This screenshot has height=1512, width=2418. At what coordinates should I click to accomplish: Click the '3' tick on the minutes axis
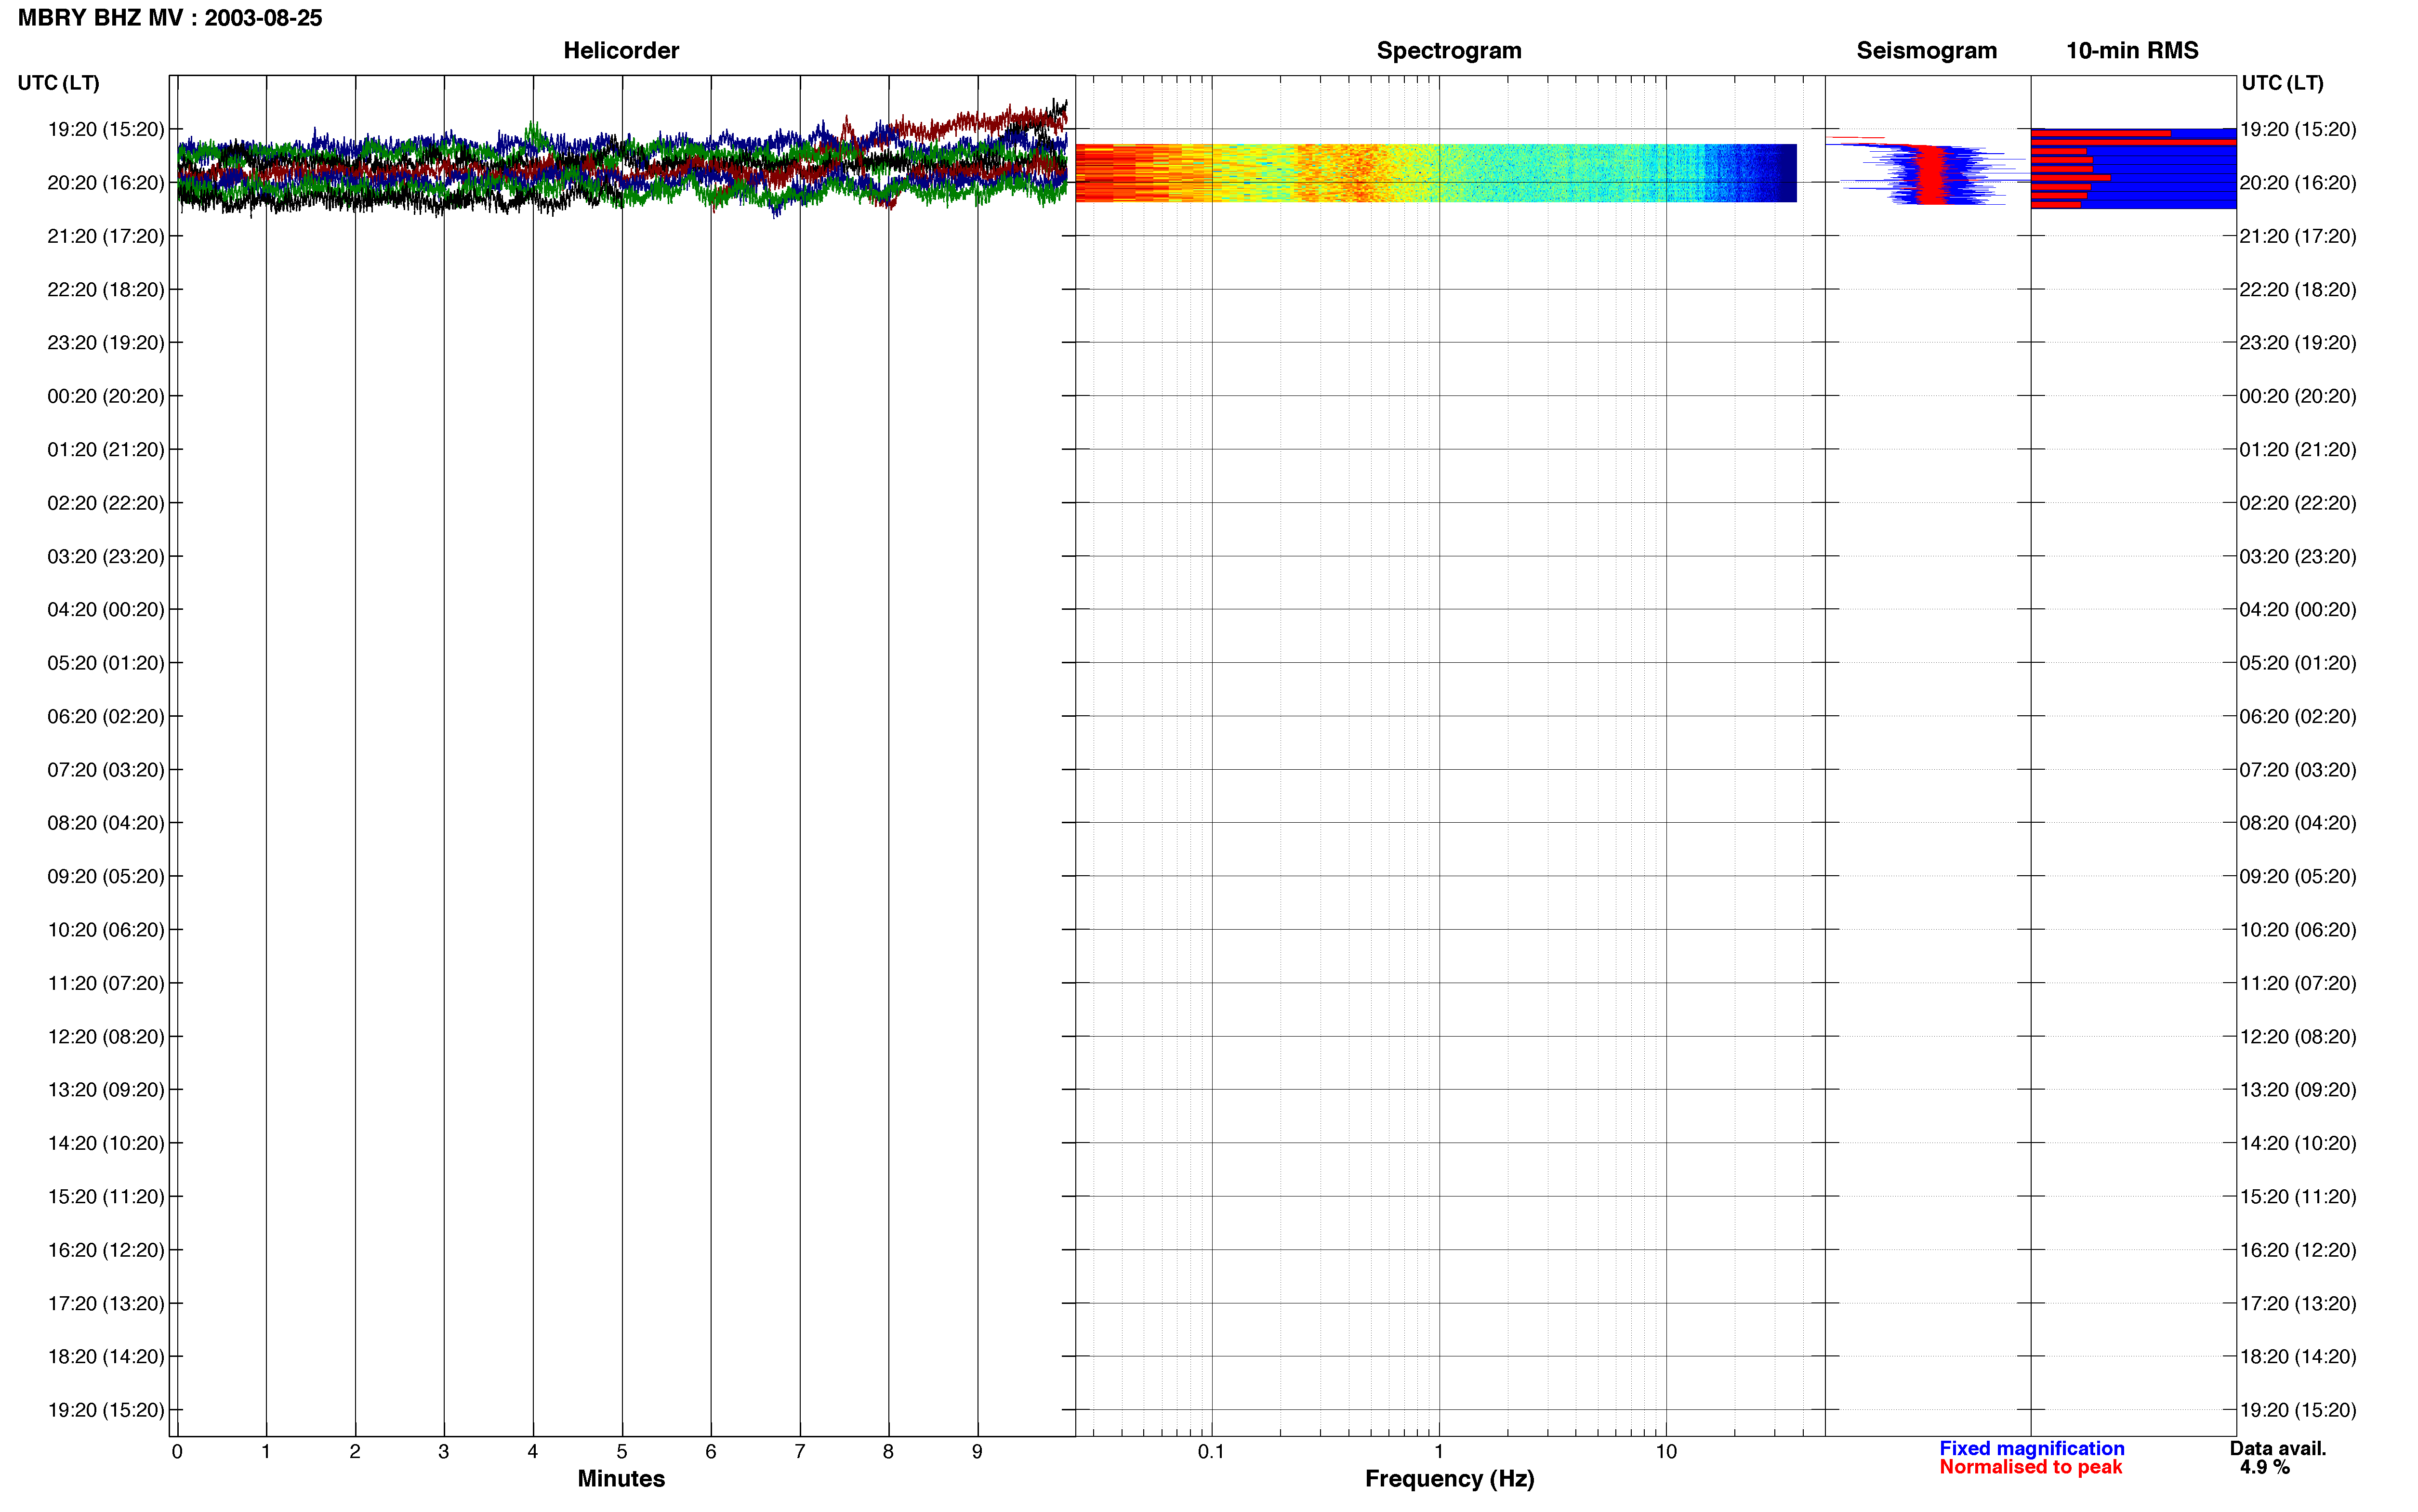point(444,1451)
